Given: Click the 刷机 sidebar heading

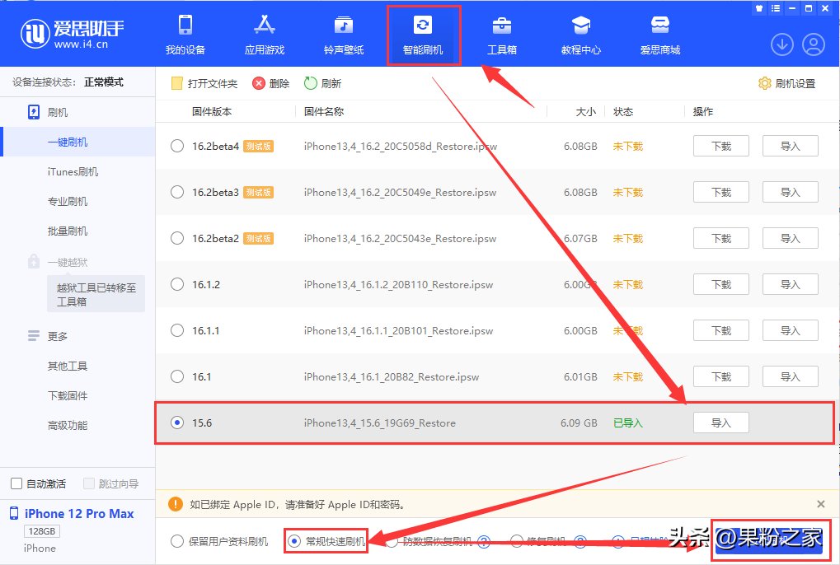Looking at the screenshot, I should coord(58,112).
